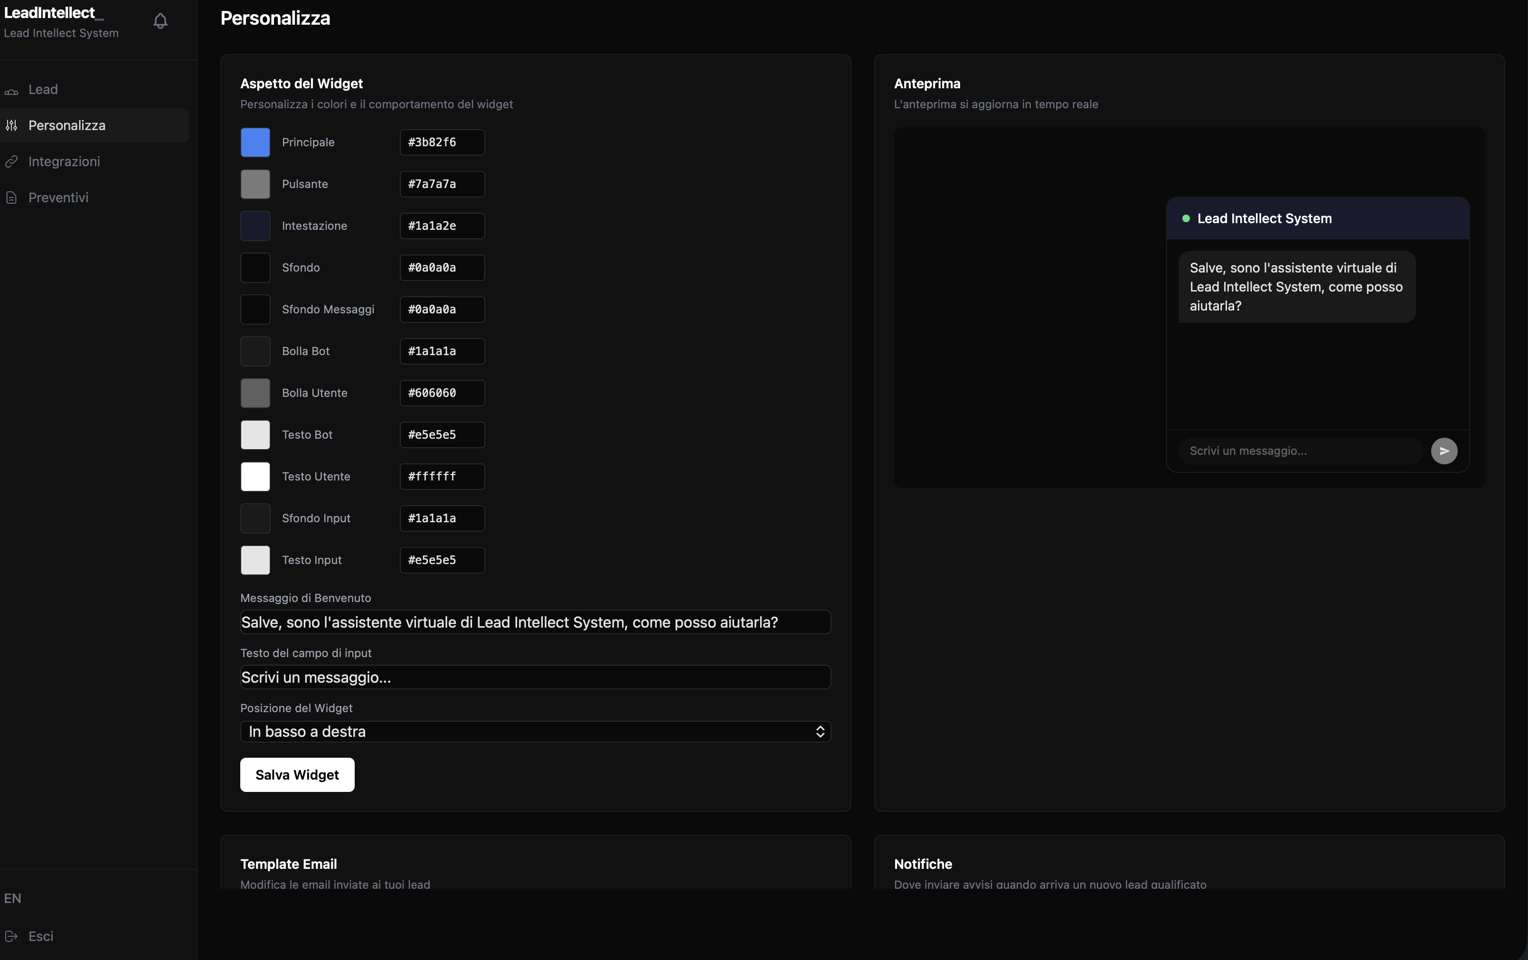Open the notifications bell
The height and width of the screenshot is (960, 1528).
click(x=160, y=21)
